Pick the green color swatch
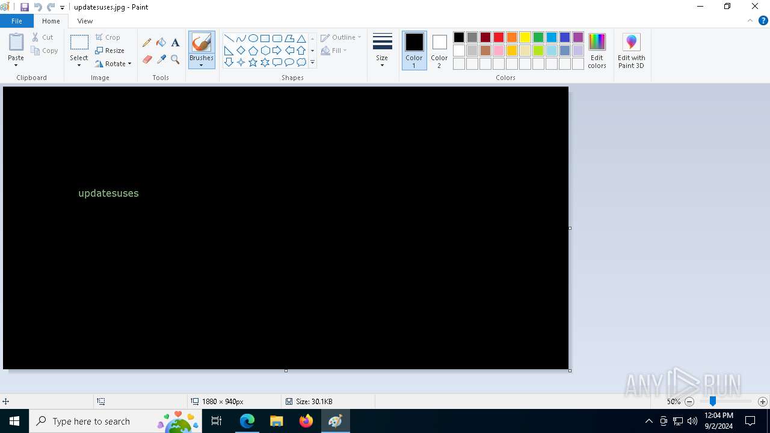 click(x=538, y=38)
